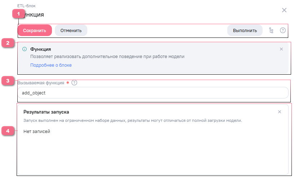Select callout marker number 2
This screenshot has width=294, height=177.
[8, 43]
